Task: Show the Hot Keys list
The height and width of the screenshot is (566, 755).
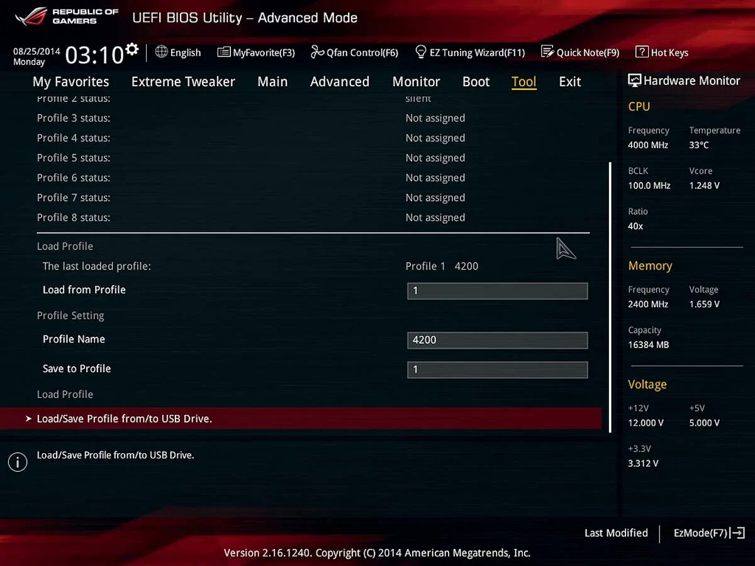Action: pyautogui.click(x=662, y=52)
